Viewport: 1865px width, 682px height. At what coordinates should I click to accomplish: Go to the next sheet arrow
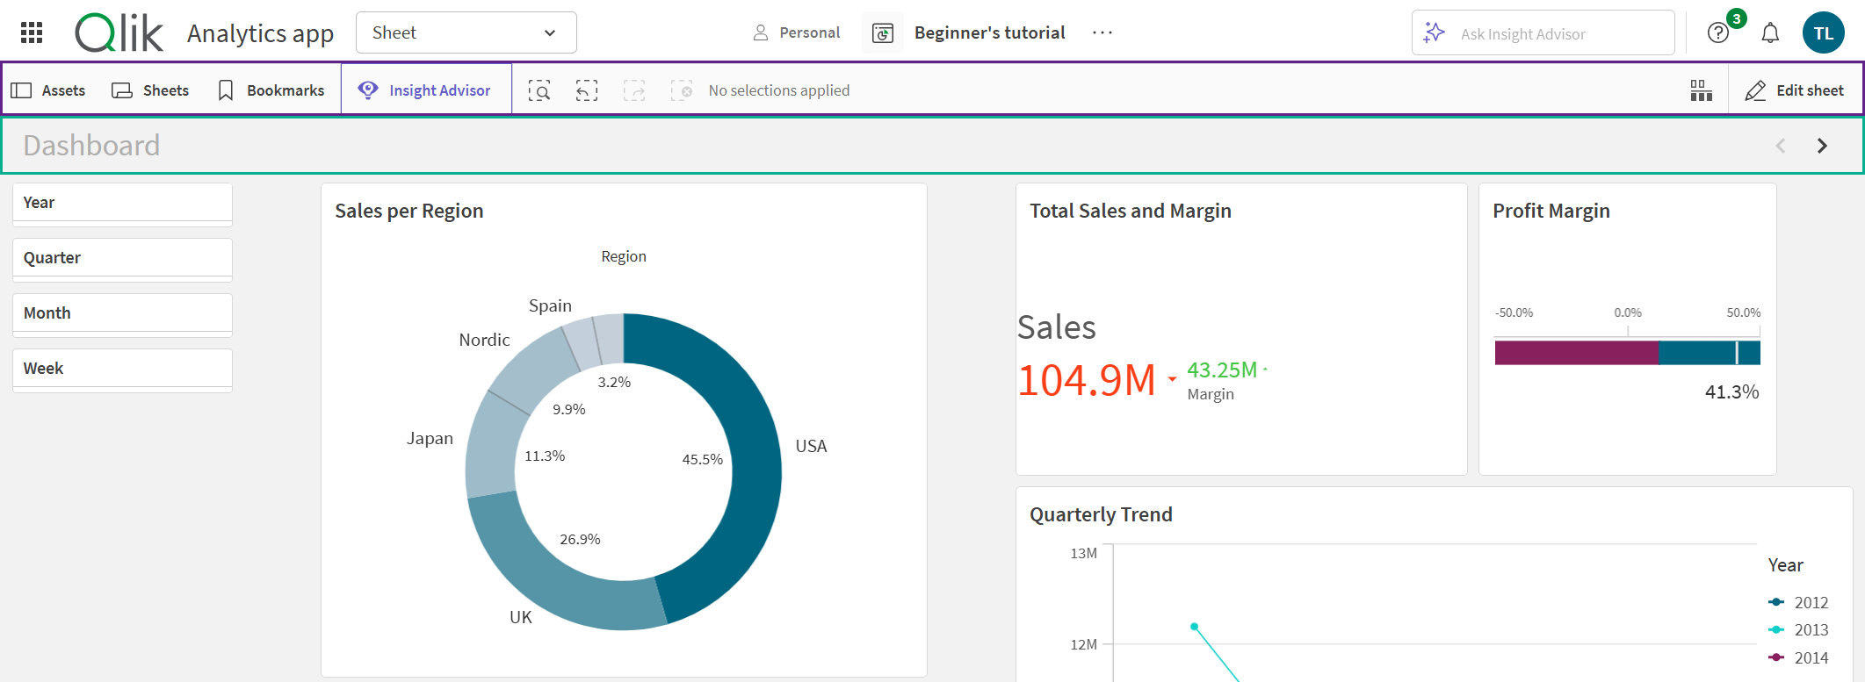pos(1822,146)
